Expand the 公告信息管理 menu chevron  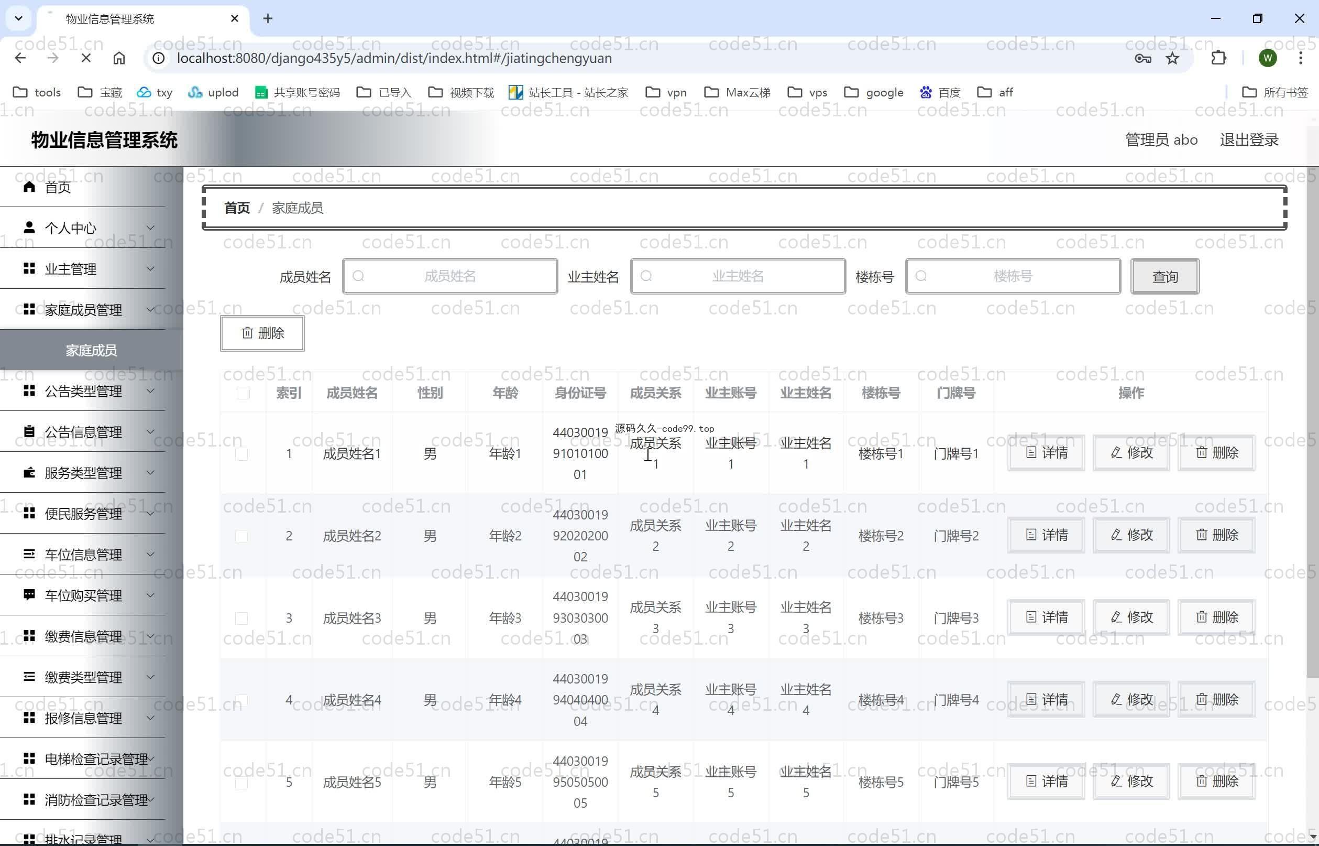pos(150,431)
